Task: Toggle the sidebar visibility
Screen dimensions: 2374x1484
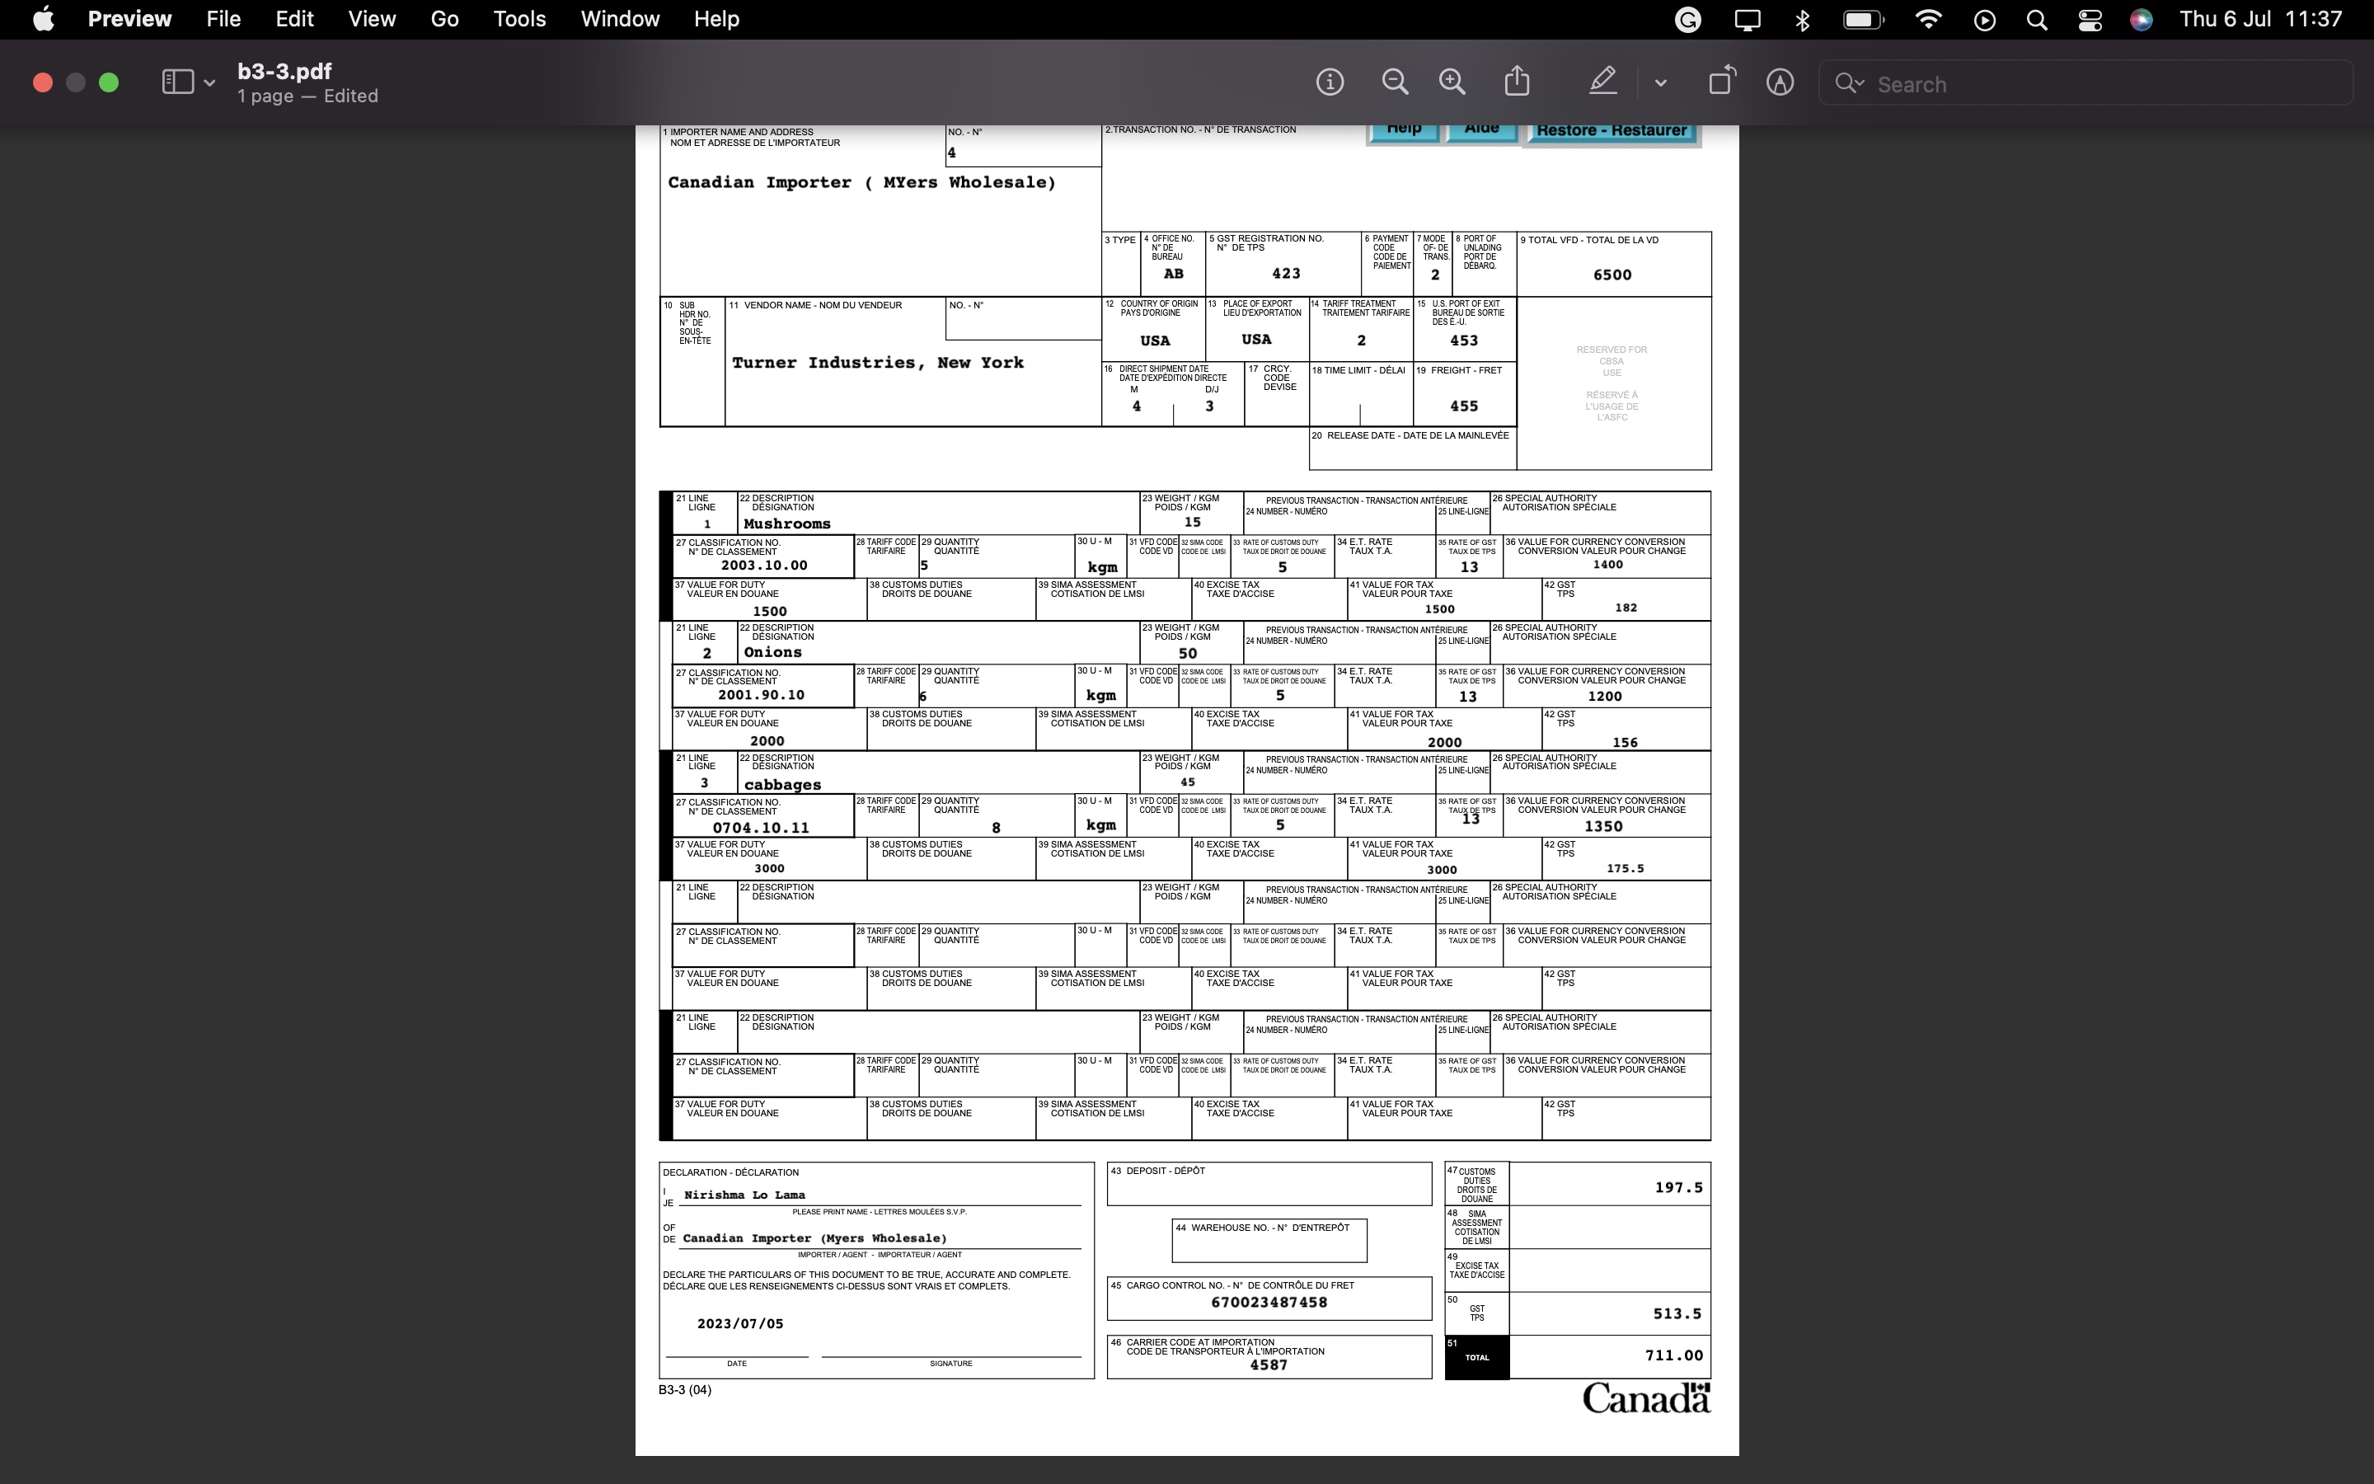Action: coord(176,82)
